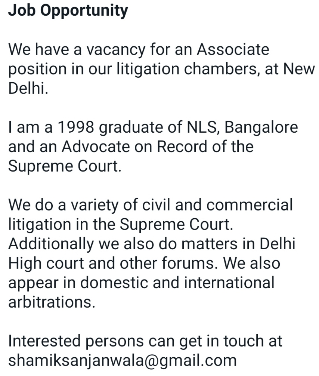The image size is (319, 376).
Task: Click the word "Associate" in first paragraph
Action: coord(233,50)
